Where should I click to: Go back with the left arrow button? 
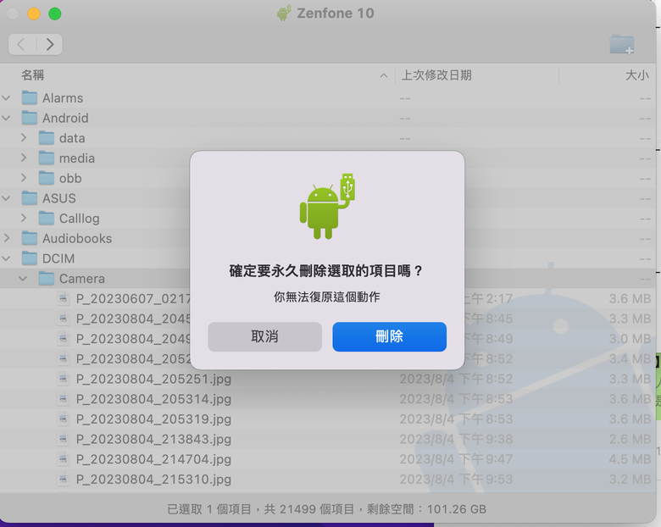[x=21, y=44]
